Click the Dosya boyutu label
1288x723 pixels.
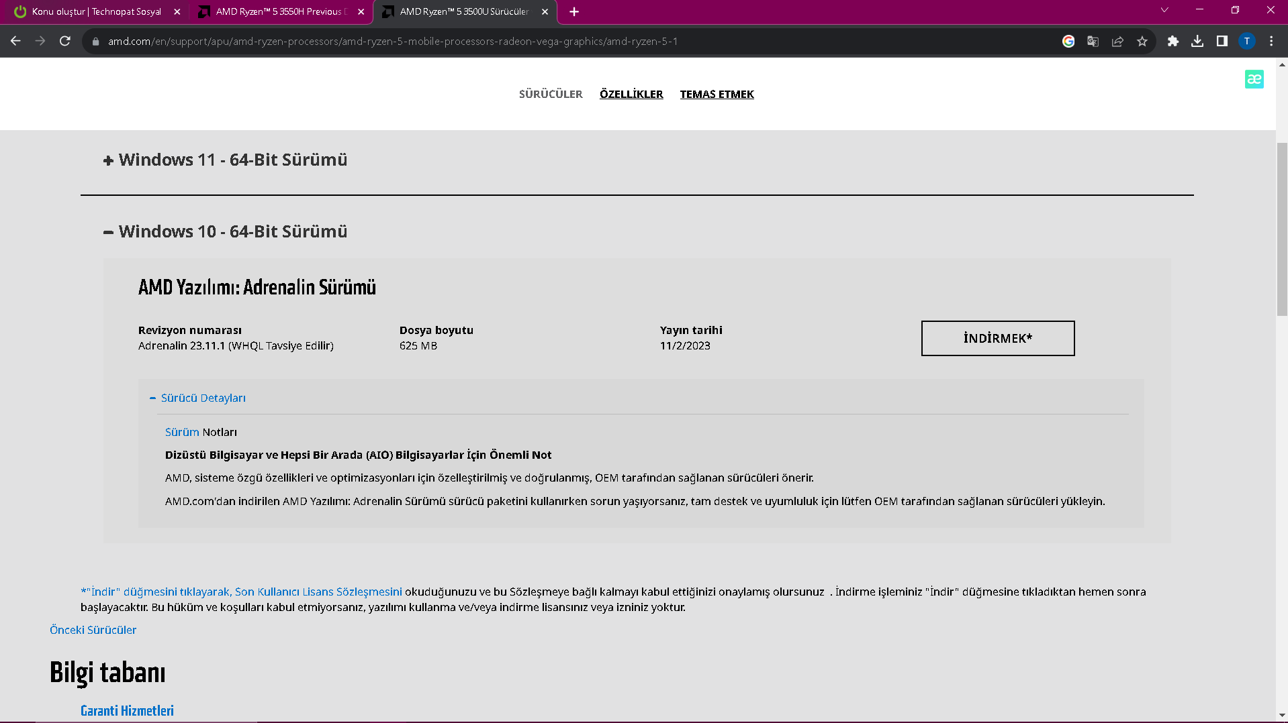436,331
